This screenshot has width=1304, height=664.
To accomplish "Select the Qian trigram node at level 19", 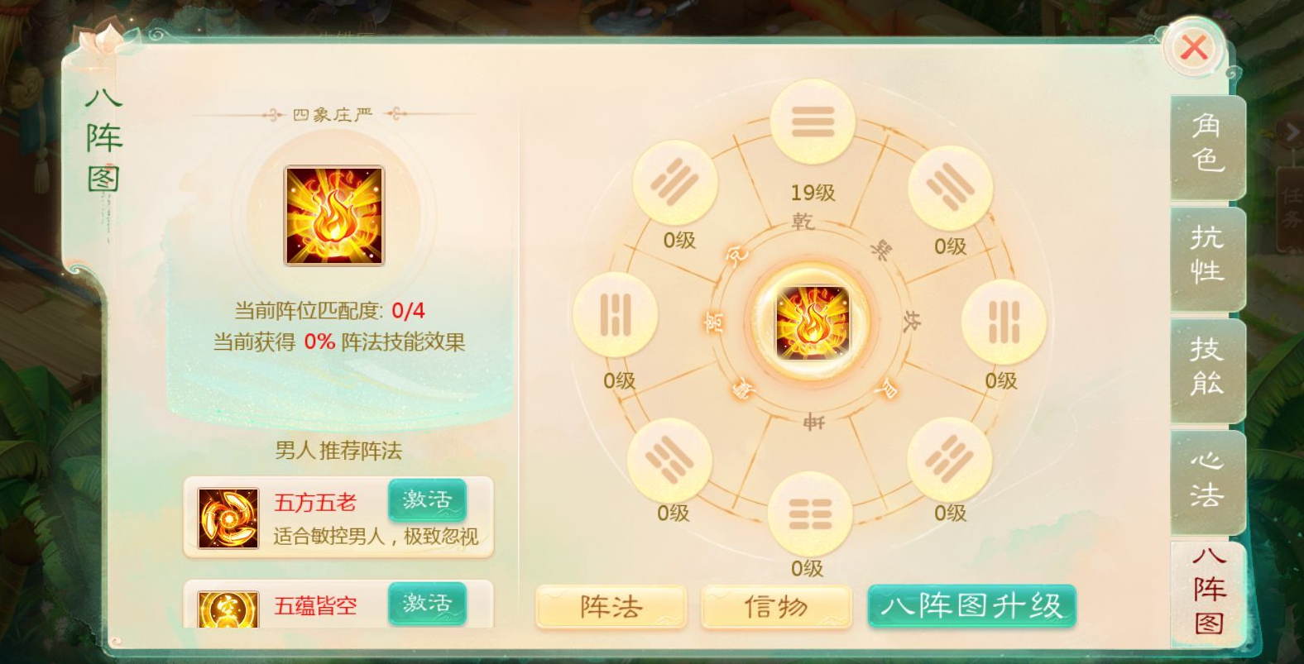I will pos(813,122).
